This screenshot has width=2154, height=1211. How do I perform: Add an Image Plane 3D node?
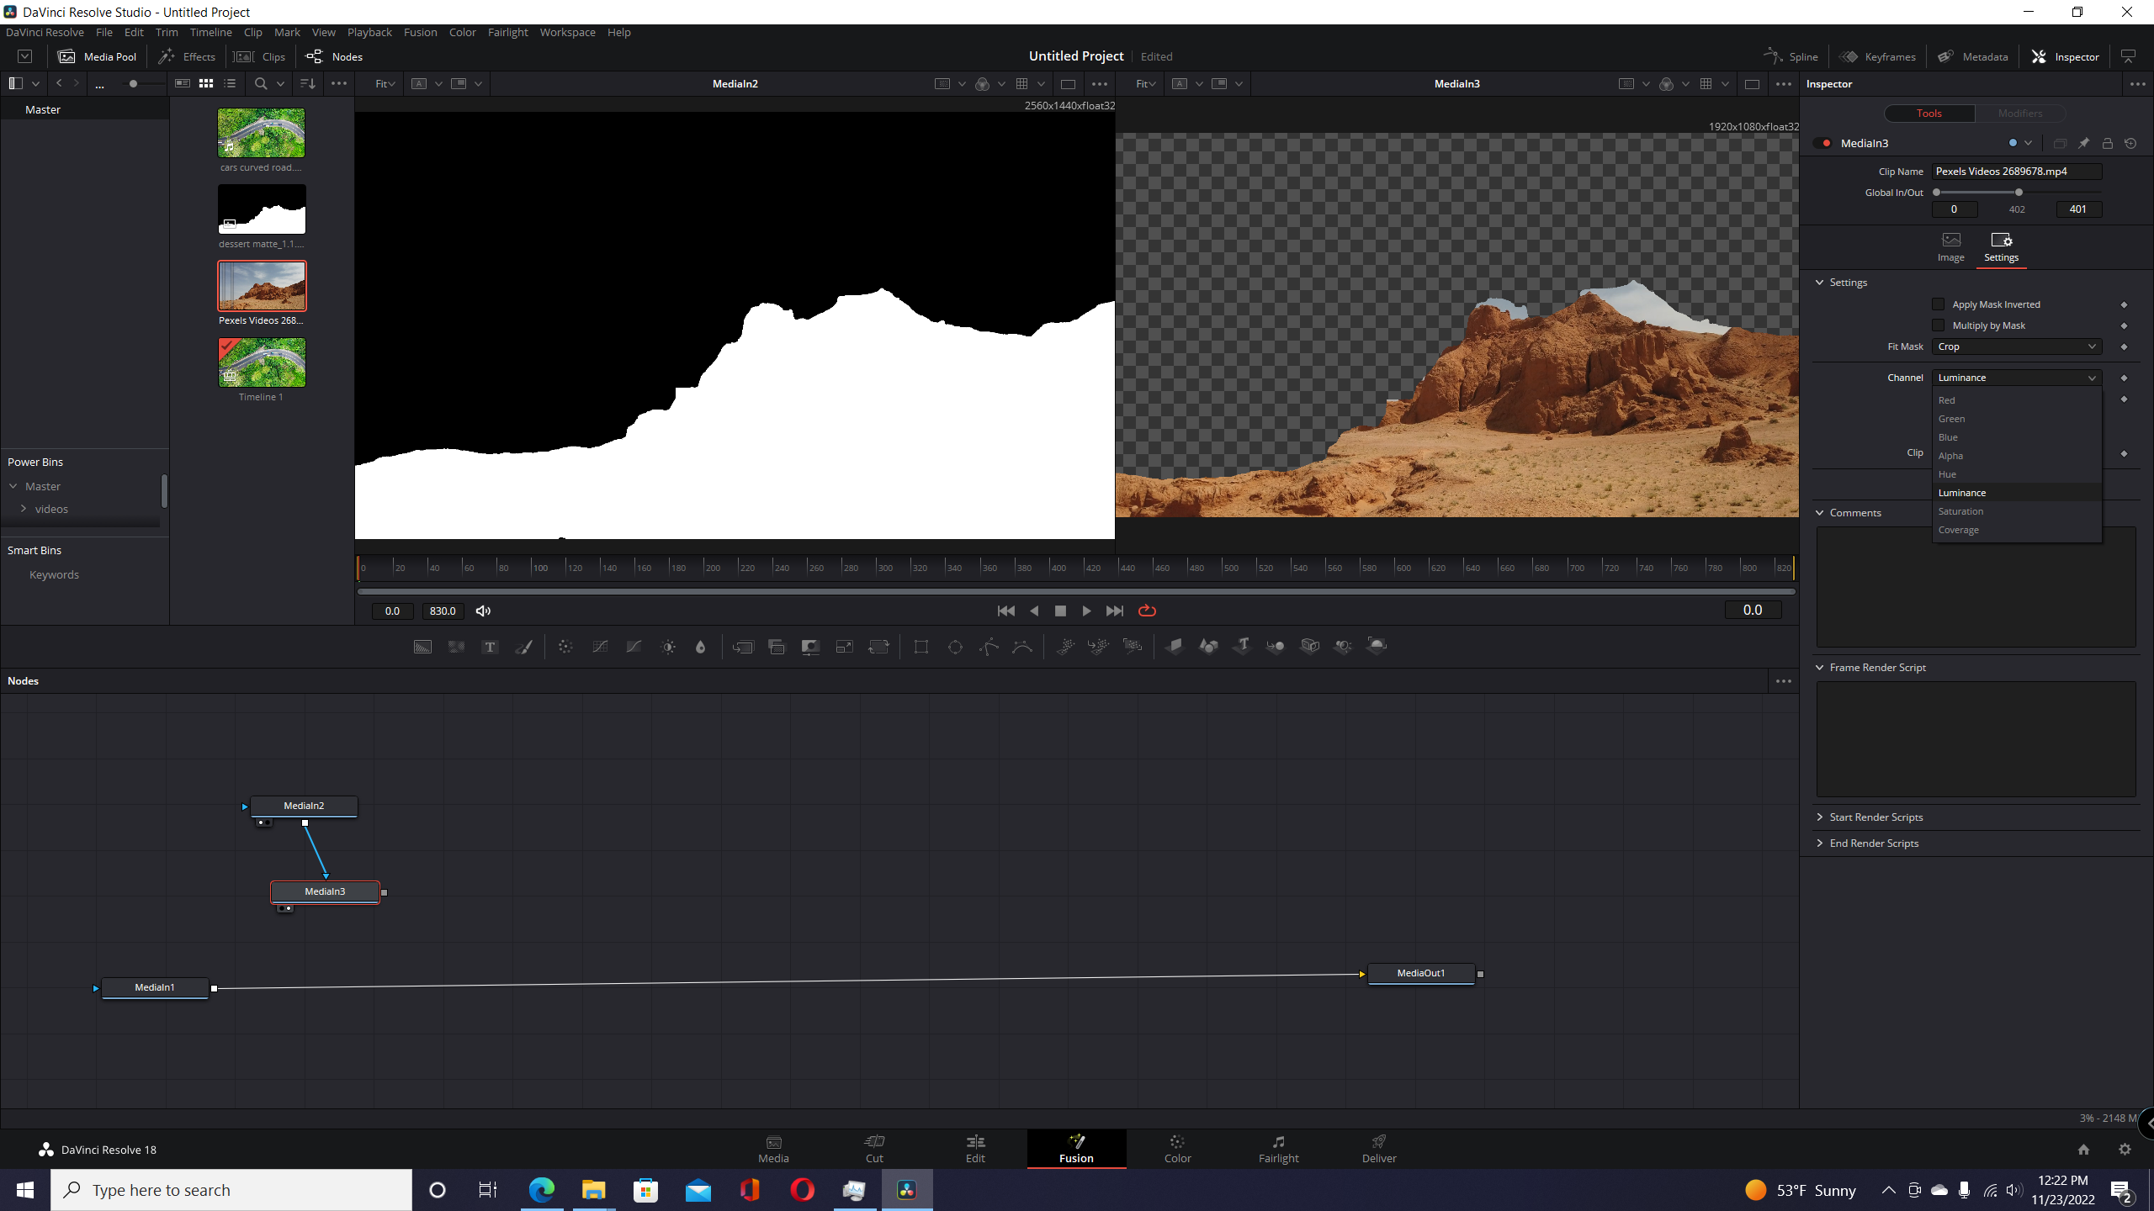[x=1175, y=647]
